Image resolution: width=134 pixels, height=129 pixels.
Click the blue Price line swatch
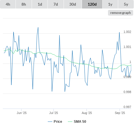(x=50, y=122)
